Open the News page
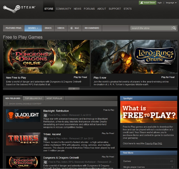The height and width of the screenshot is (169, 179). click(77, 9)
